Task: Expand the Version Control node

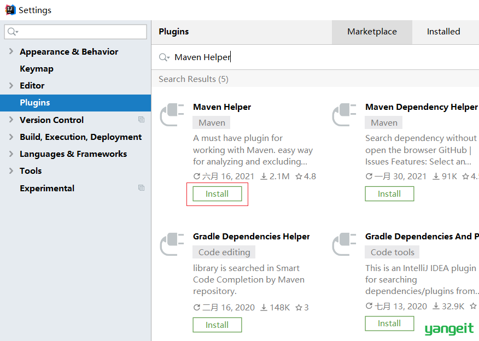Action: tap(11, 120)
